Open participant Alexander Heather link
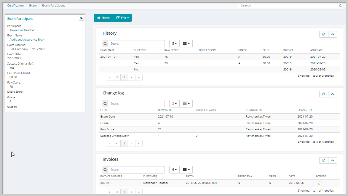 (22, 30)
